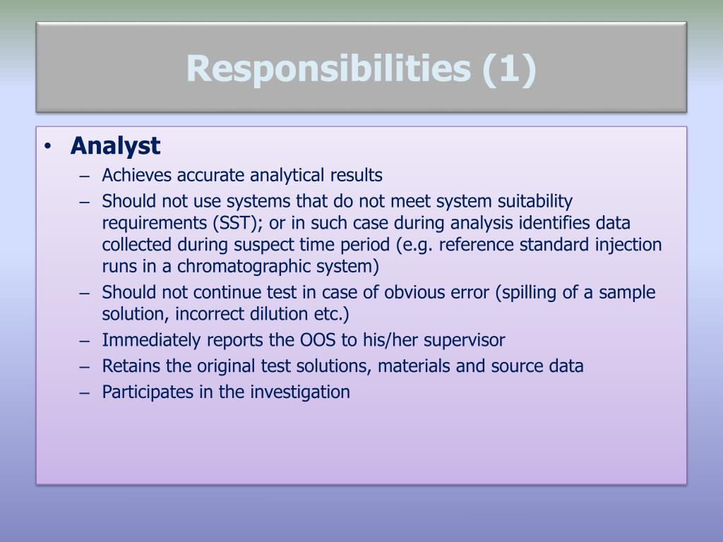Click the reference standard injection phrase
723x542 pixels.
[x=550, y=244]
